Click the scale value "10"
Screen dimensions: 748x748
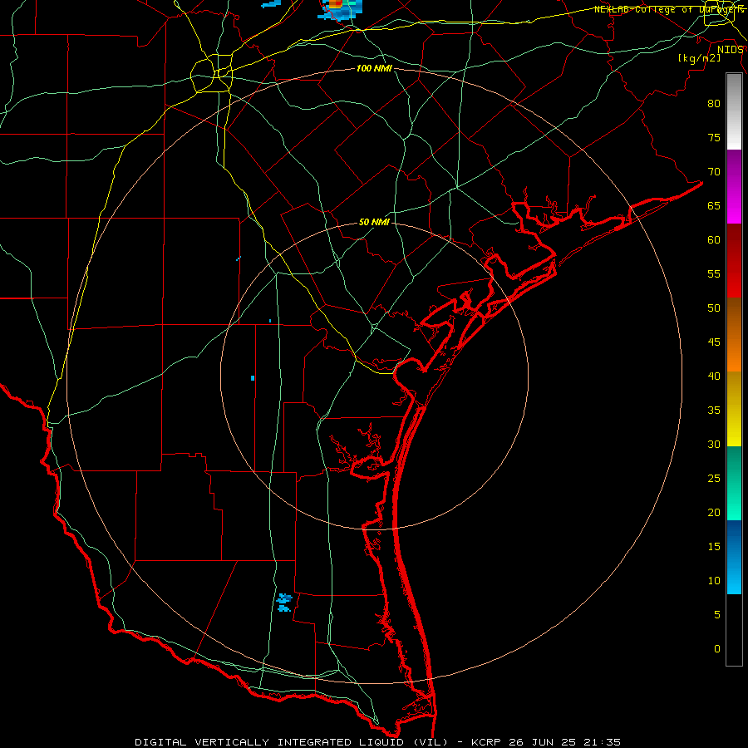click(x=714, y=581)
